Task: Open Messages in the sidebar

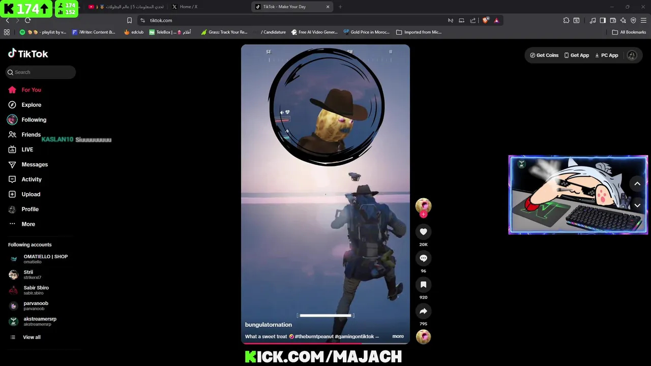Action: pyautogui.click(x=28, y=164)
